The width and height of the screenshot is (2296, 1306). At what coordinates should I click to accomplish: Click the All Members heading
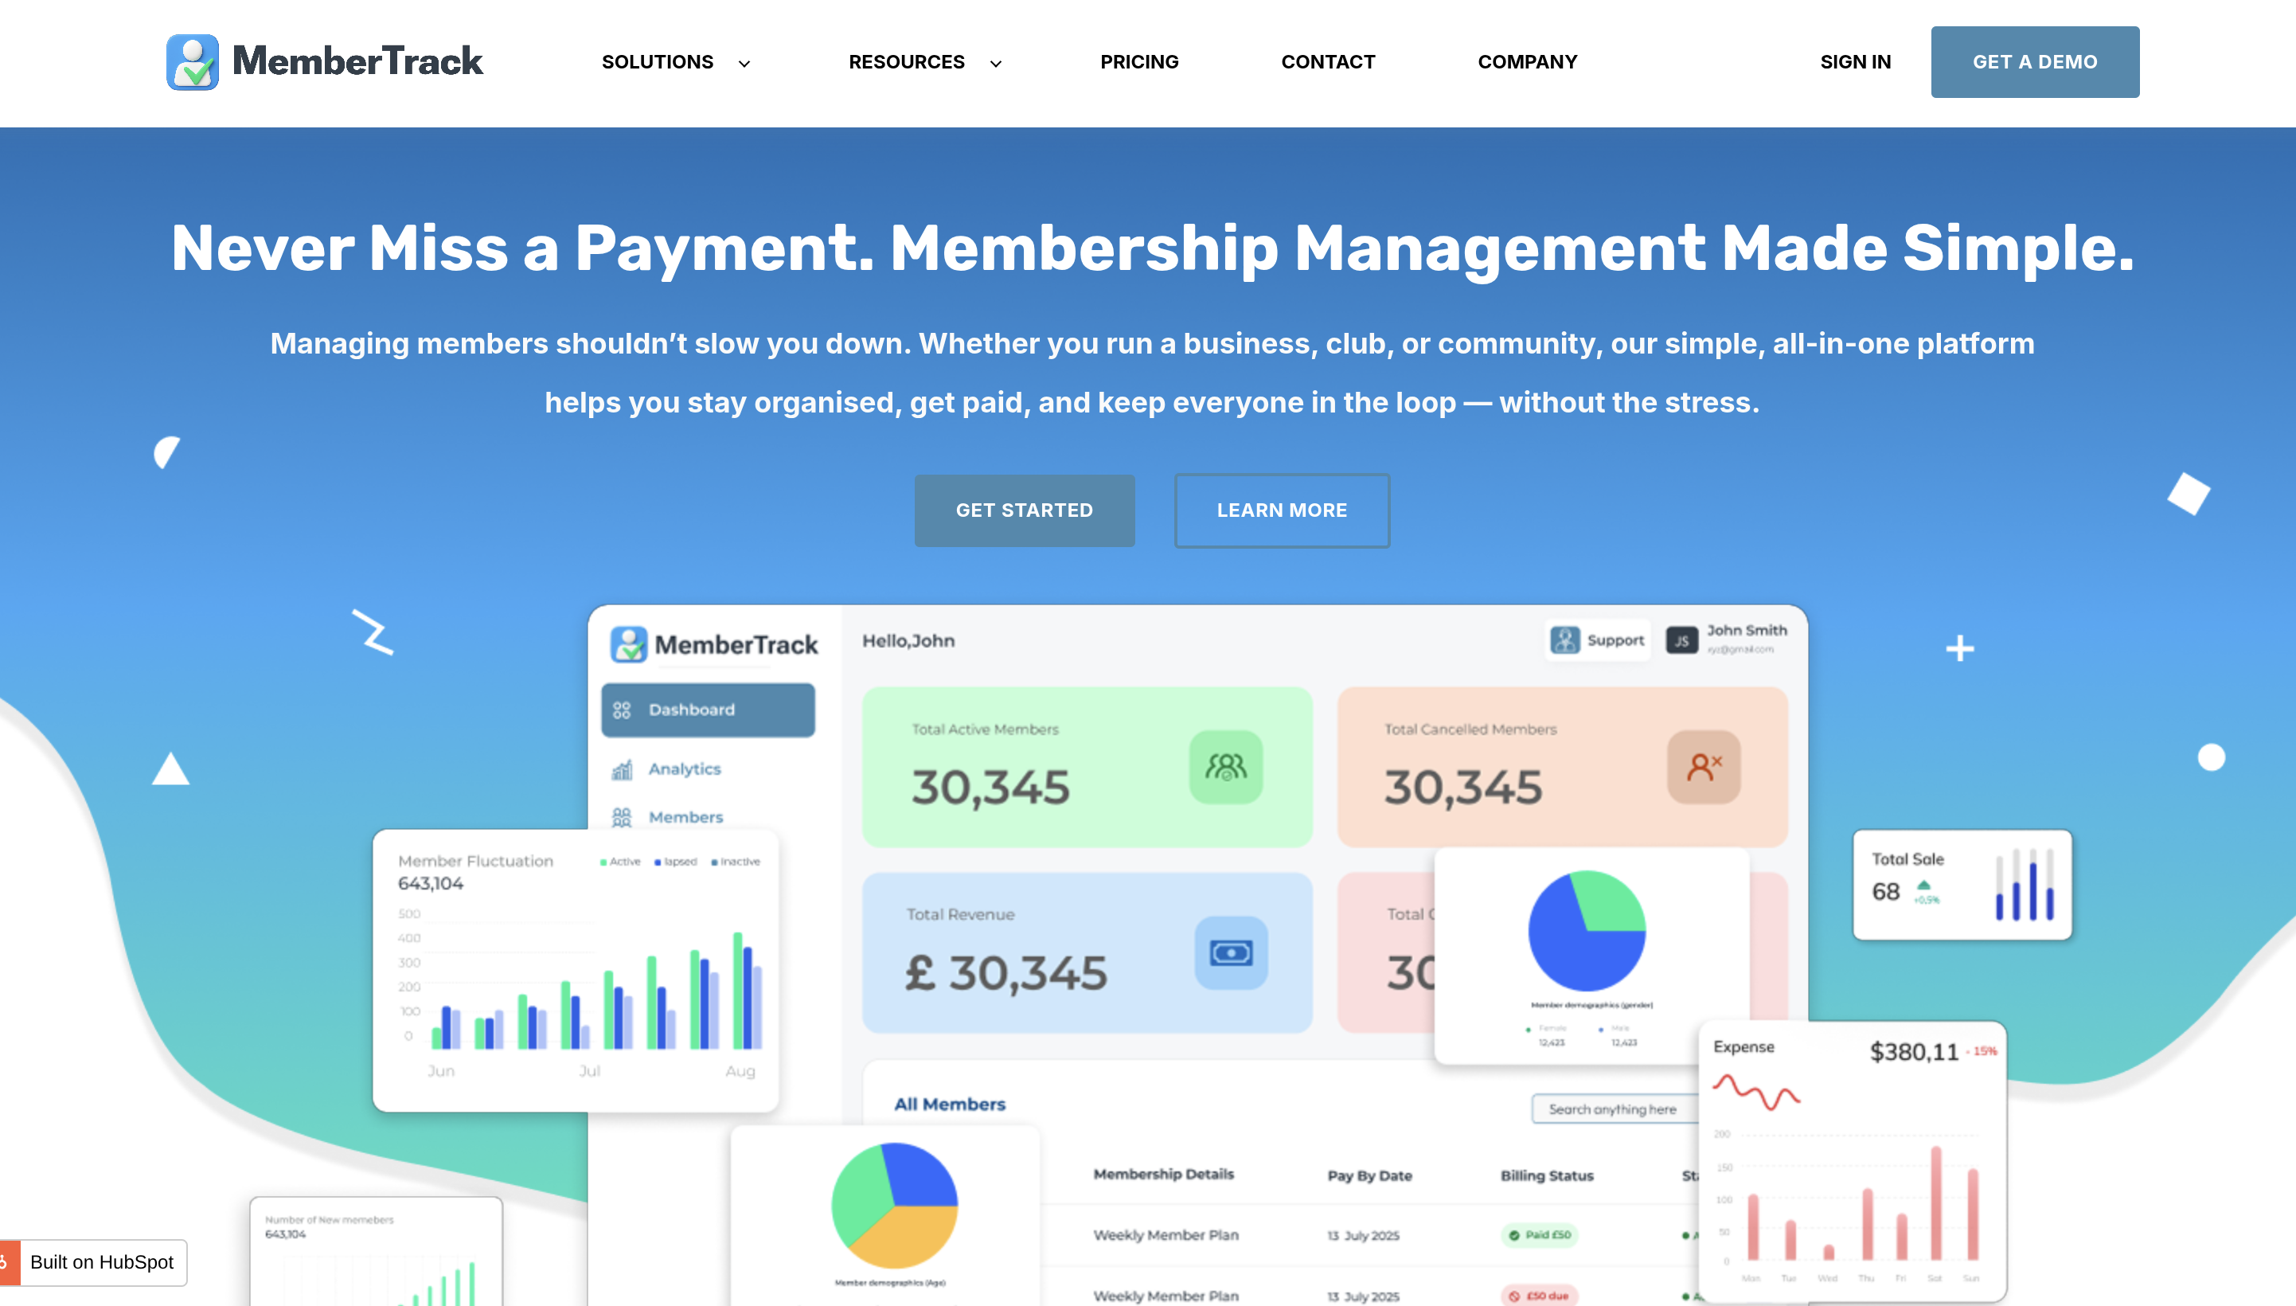[950, 1105]
